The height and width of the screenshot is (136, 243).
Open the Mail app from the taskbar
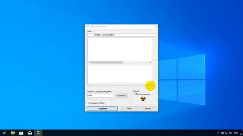click(30, 133)
